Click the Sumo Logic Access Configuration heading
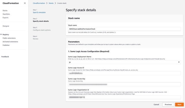Image resolution: width=185 pixels, height=108 pixels. pyautogui.click(x=89, y=52)
